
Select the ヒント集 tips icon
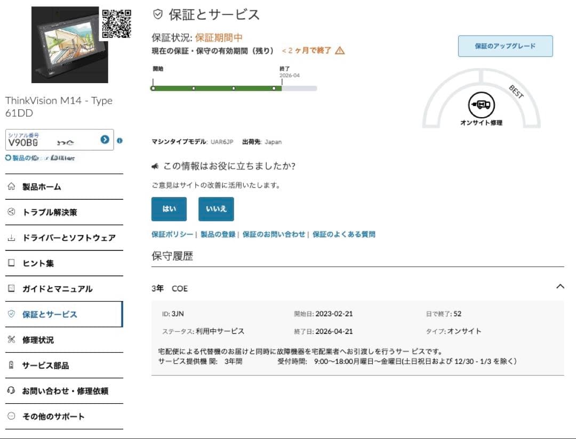click(11, 263)
